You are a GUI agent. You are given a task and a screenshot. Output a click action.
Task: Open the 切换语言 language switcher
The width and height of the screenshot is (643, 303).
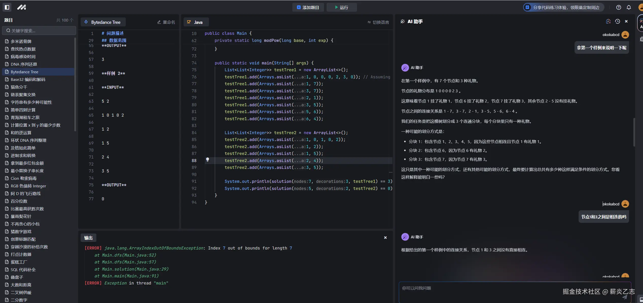[x=378, y=22]
